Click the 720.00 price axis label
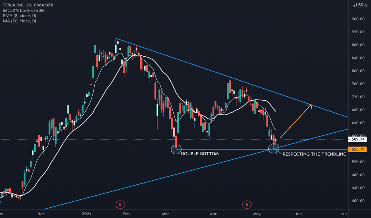This screenshot has height=218, width=371. tap(358, 97)
